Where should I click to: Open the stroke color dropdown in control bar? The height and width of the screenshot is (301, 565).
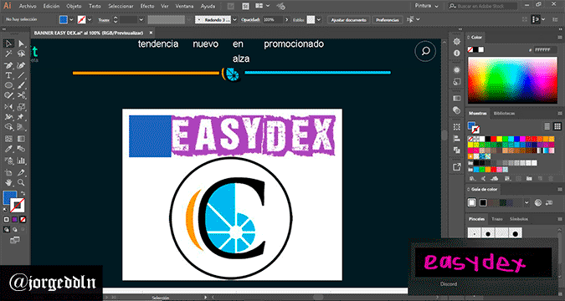click(x=90, y=20)
